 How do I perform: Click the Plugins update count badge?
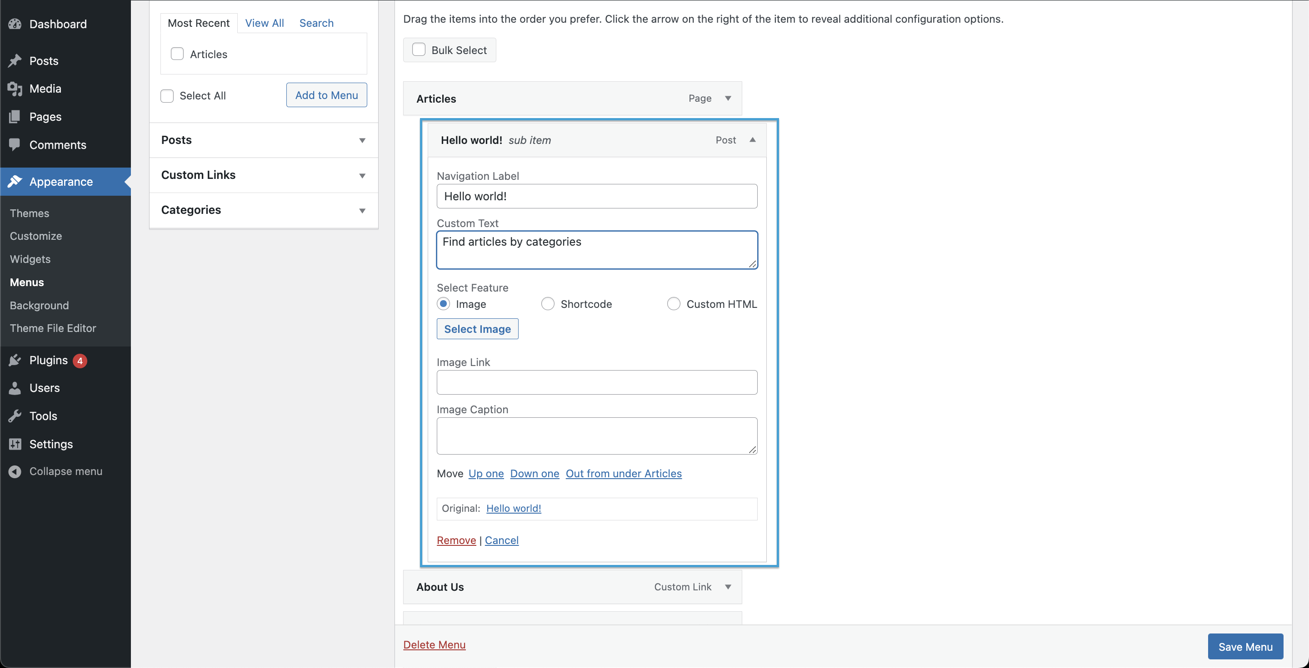[x=80, y=361]
